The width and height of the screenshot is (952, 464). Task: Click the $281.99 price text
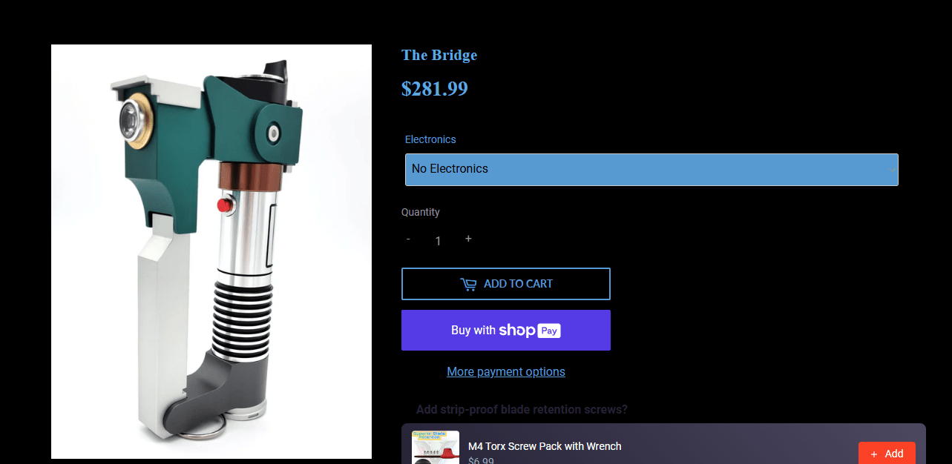pos(435,88)
